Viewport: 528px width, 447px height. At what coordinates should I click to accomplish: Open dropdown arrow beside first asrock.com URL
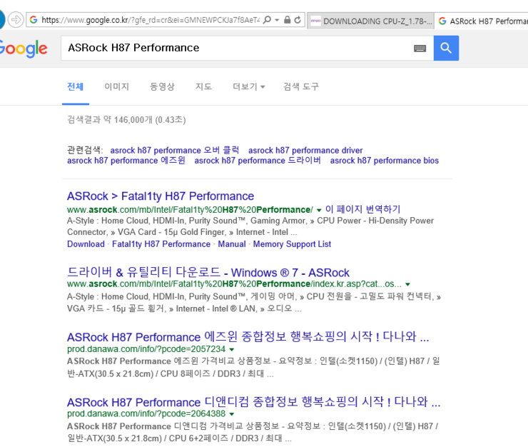319,210
